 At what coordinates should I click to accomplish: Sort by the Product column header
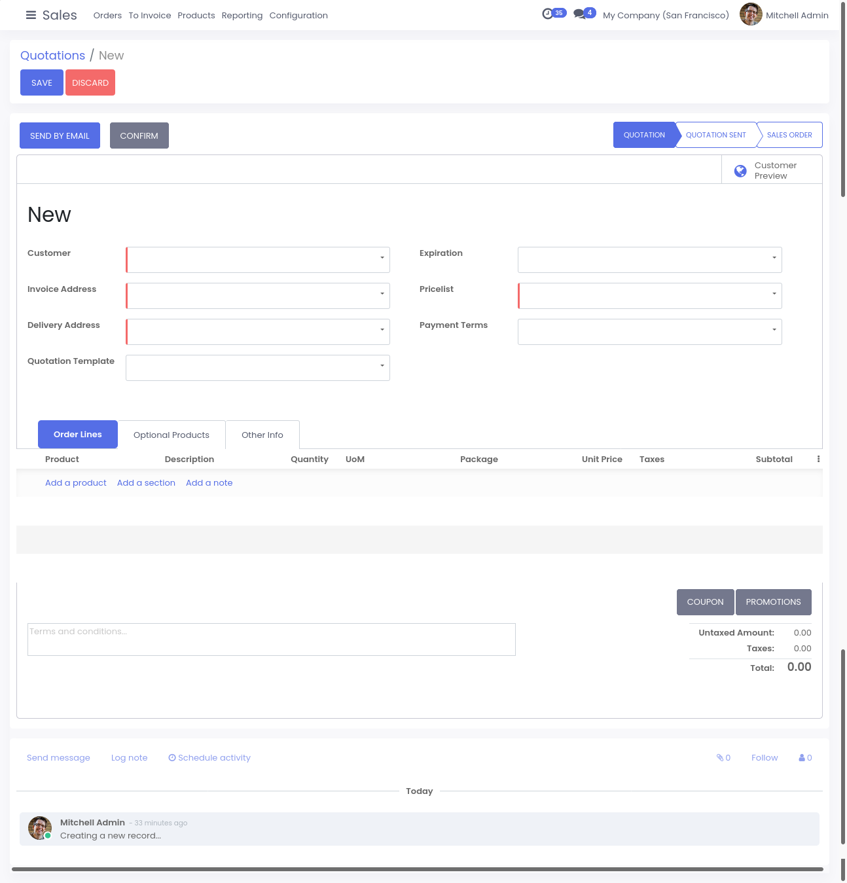(x=62, y=459)
